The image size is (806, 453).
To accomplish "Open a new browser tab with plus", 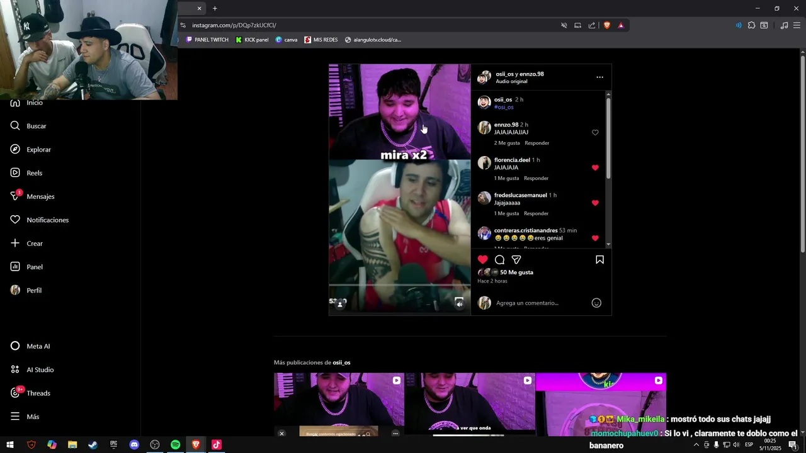I will pos(215,8).
